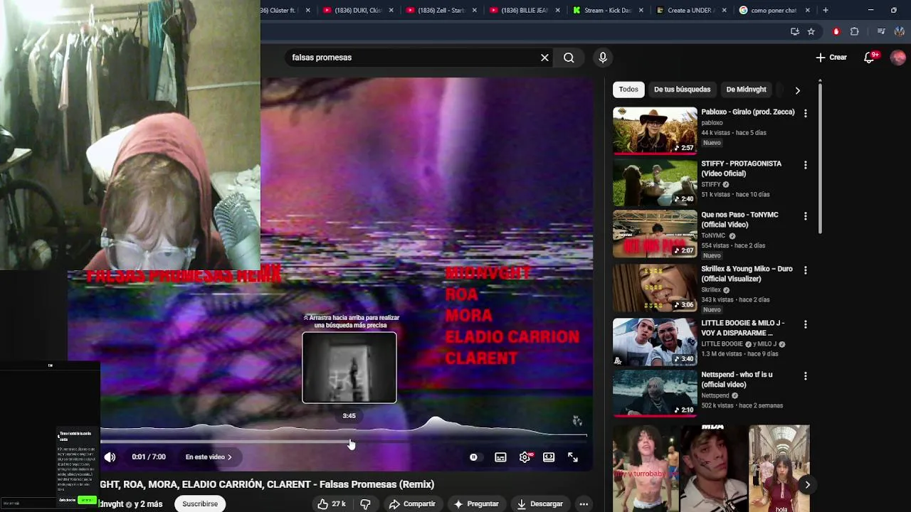911x512 pixels.
Task: Open more actions menu below the video
Action: (584, 504)
